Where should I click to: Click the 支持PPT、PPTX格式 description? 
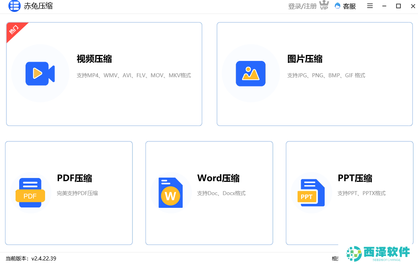[361, 193]
